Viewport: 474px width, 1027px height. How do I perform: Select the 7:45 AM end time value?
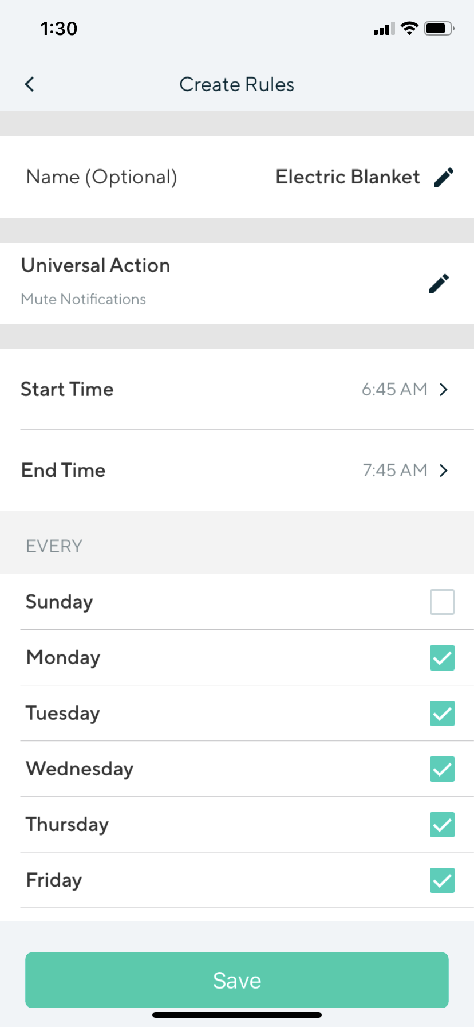395,471
